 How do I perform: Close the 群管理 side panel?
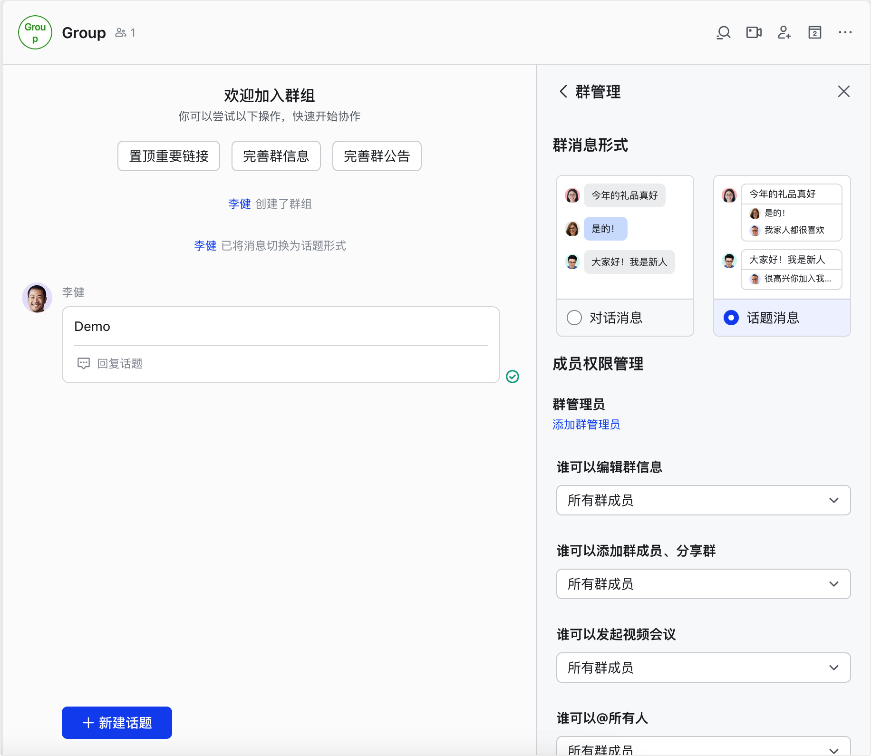(844, 91)
